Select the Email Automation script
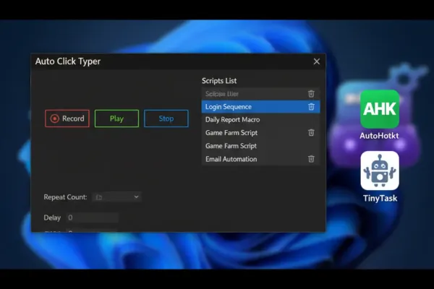 point(260,159)
